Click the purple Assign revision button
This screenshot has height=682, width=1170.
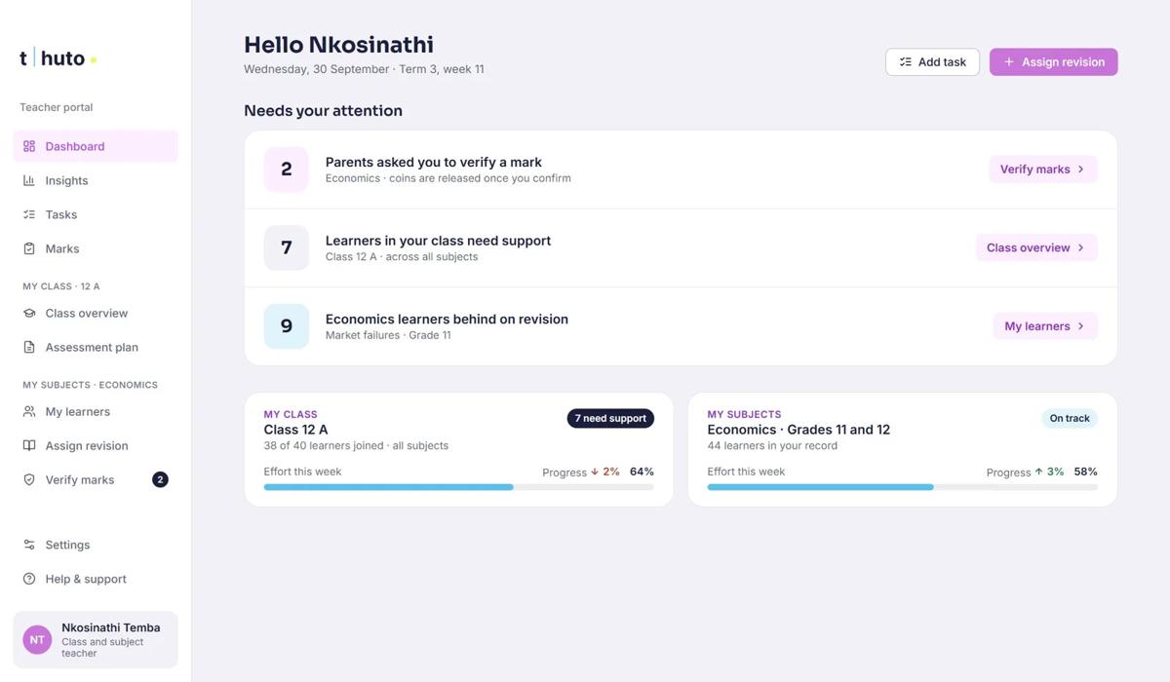(1054, 61)
